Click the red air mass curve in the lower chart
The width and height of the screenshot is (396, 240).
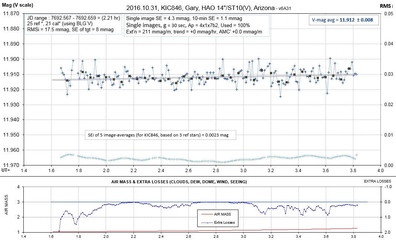click(x=205, y=231)
